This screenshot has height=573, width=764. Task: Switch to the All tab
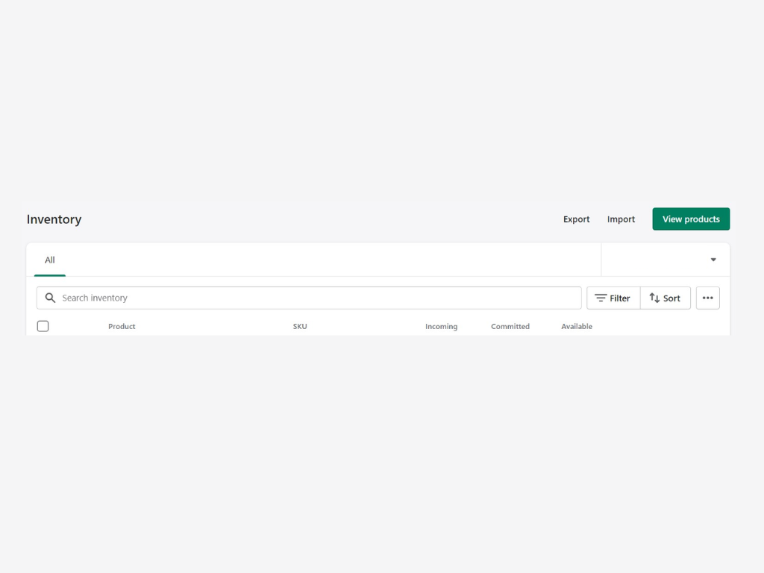tap(50, 260)
